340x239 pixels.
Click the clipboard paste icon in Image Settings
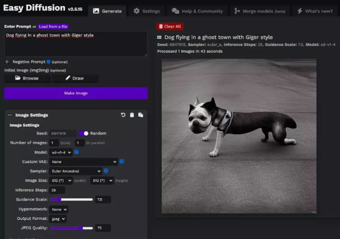point(132,115)
